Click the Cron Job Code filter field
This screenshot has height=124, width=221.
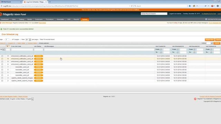click(22, 50)
